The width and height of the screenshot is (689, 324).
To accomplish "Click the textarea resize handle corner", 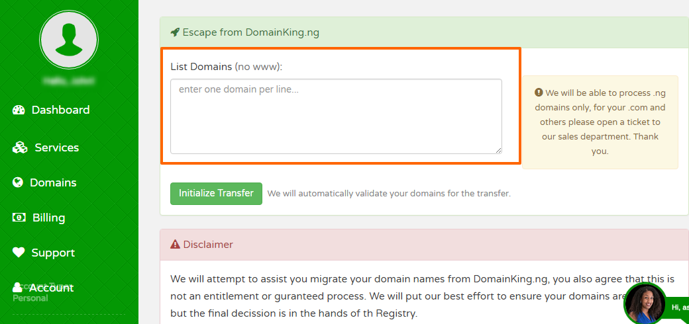I will pyautogui.click(x=498, y=150).
